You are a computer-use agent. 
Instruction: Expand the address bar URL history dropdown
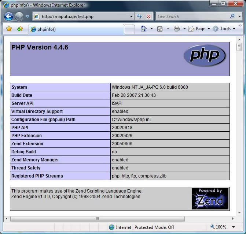point(131,17)
